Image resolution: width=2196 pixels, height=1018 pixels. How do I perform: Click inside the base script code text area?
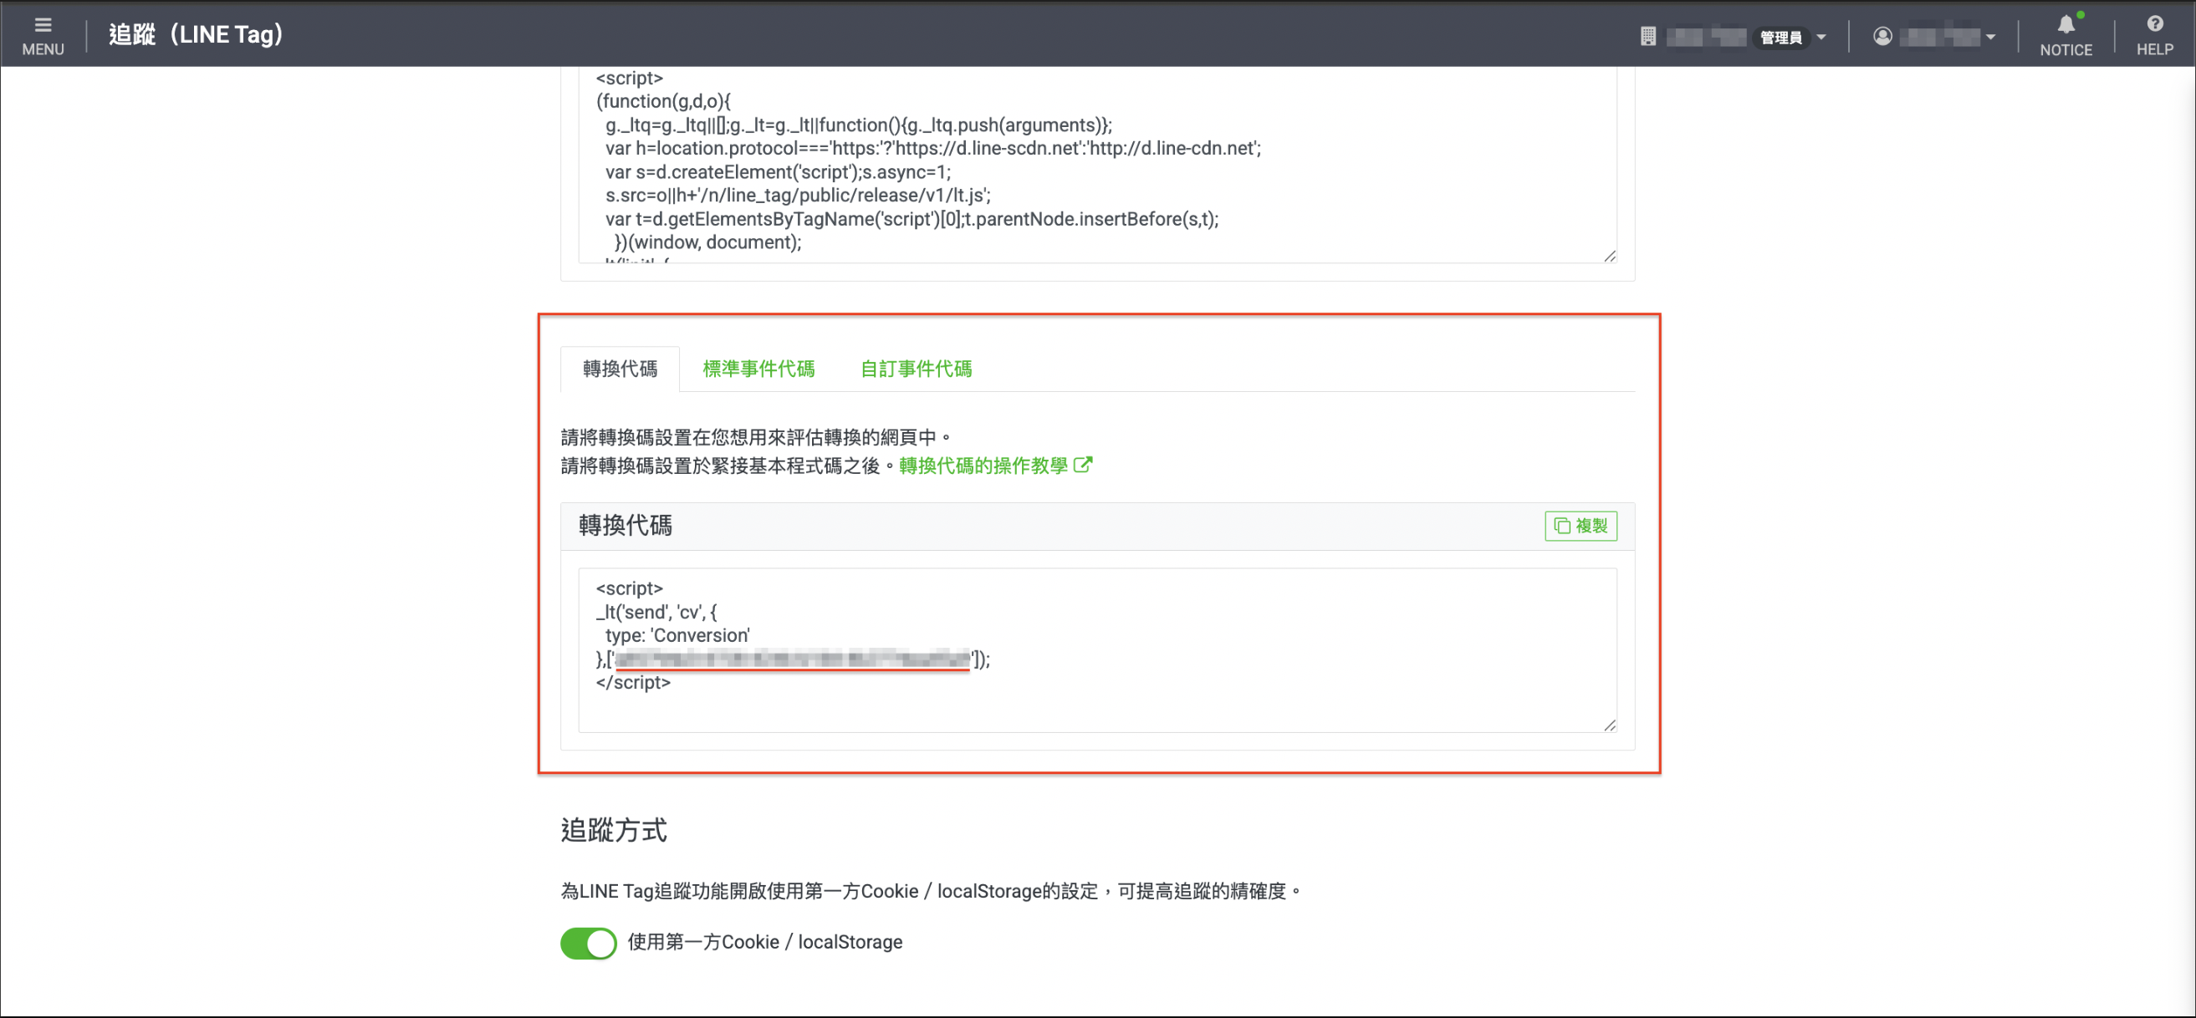(1097, 165)
